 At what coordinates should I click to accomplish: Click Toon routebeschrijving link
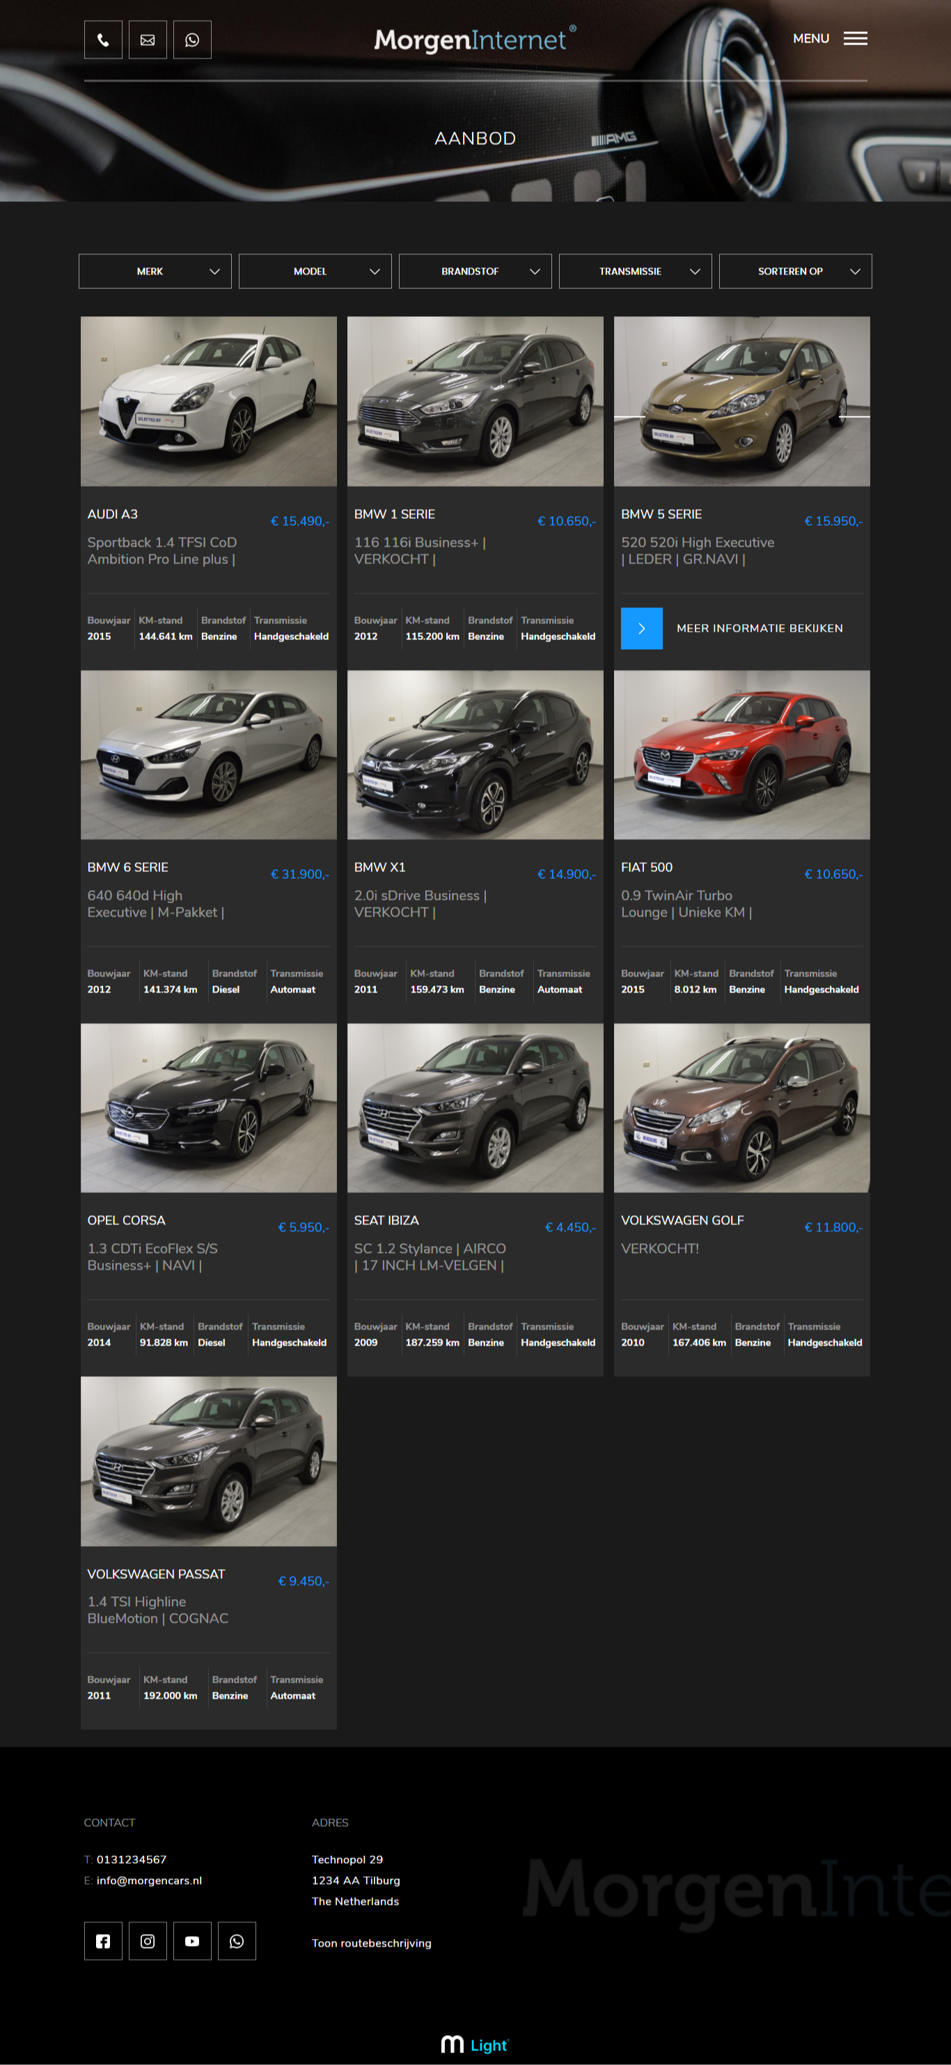[371, 1943]
